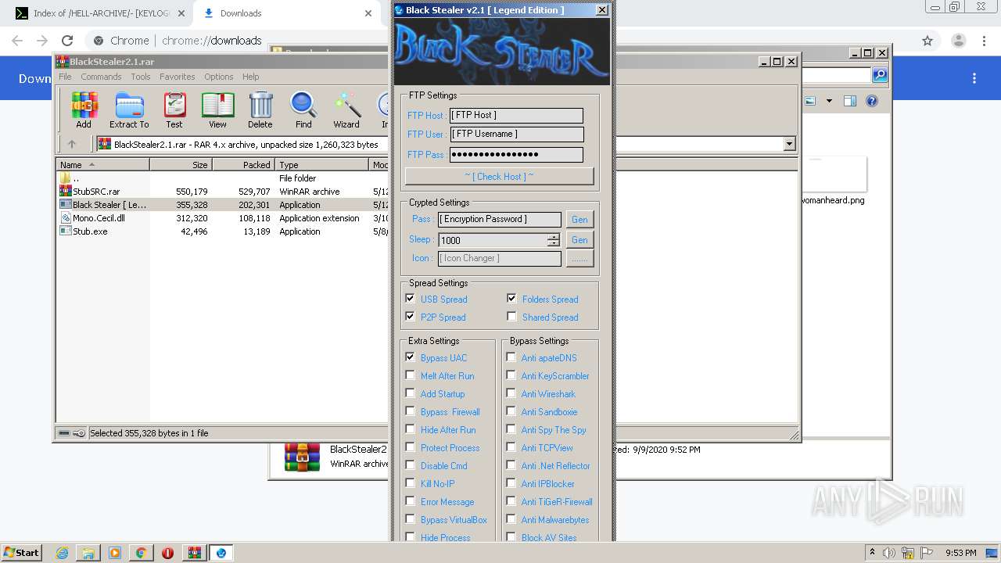Enable the Anti Malwarebytes checkbox

(x=511, y=519)
